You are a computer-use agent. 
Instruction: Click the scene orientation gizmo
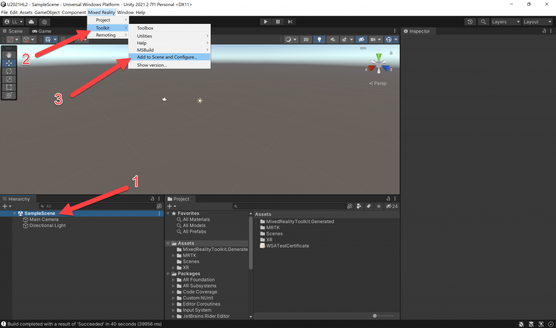point(378,65)
